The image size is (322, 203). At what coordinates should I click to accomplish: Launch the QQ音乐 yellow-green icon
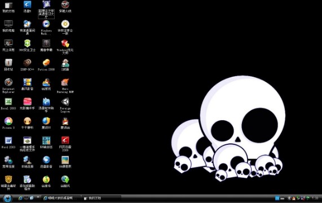tap(46, 182)
